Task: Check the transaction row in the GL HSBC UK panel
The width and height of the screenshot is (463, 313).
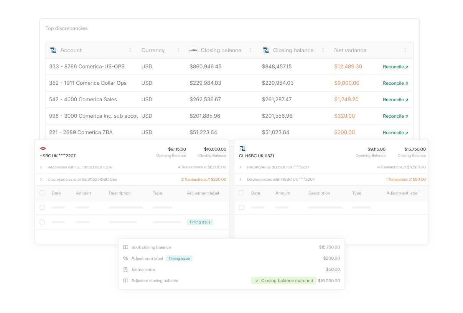Action: click(242, 208)
